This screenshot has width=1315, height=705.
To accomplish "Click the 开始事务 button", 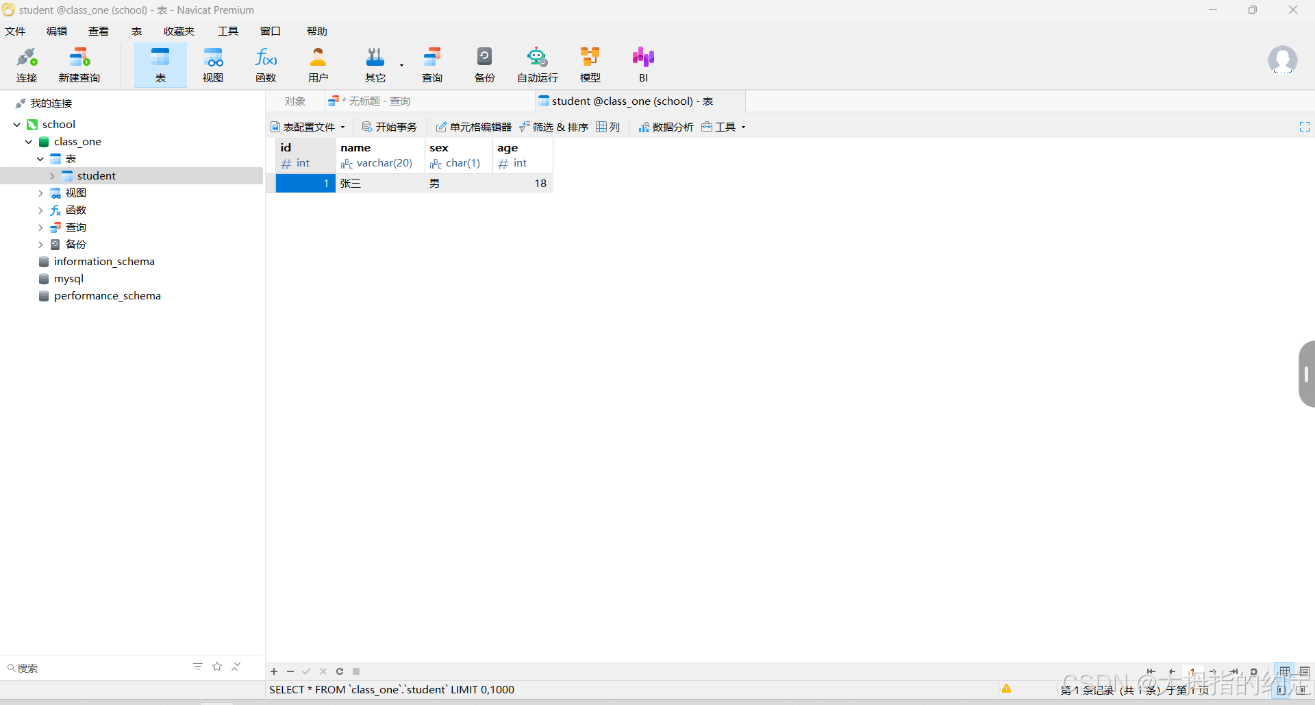I will [389, 127].
